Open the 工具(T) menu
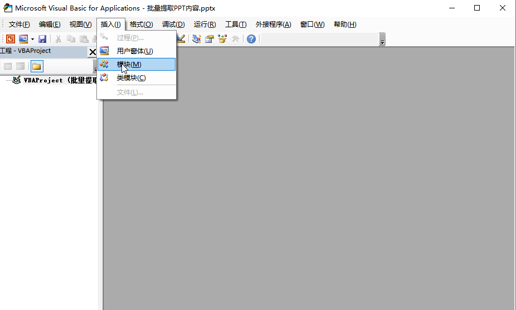Viewport: 516px width, 310px height. 236,24
